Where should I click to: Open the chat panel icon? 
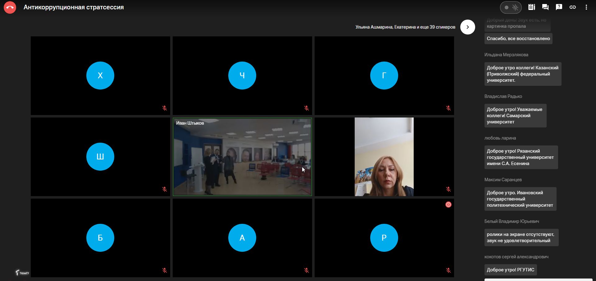(x=545, y=7)
